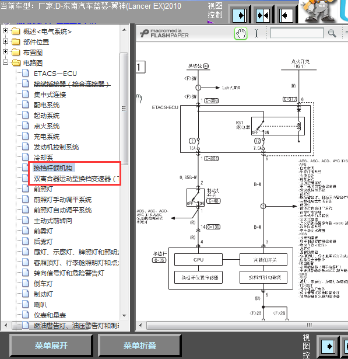Open the 前照灯手动调平系统 diagram
This screenshot has width=348, height=359.
coord(62,200)
